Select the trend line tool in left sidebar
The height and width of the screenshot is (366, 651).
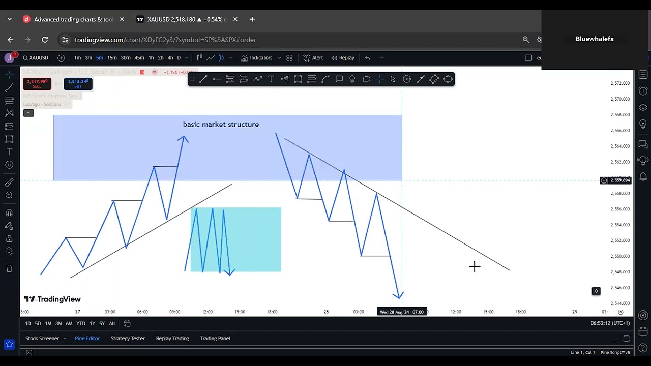(x=9, y=87)
